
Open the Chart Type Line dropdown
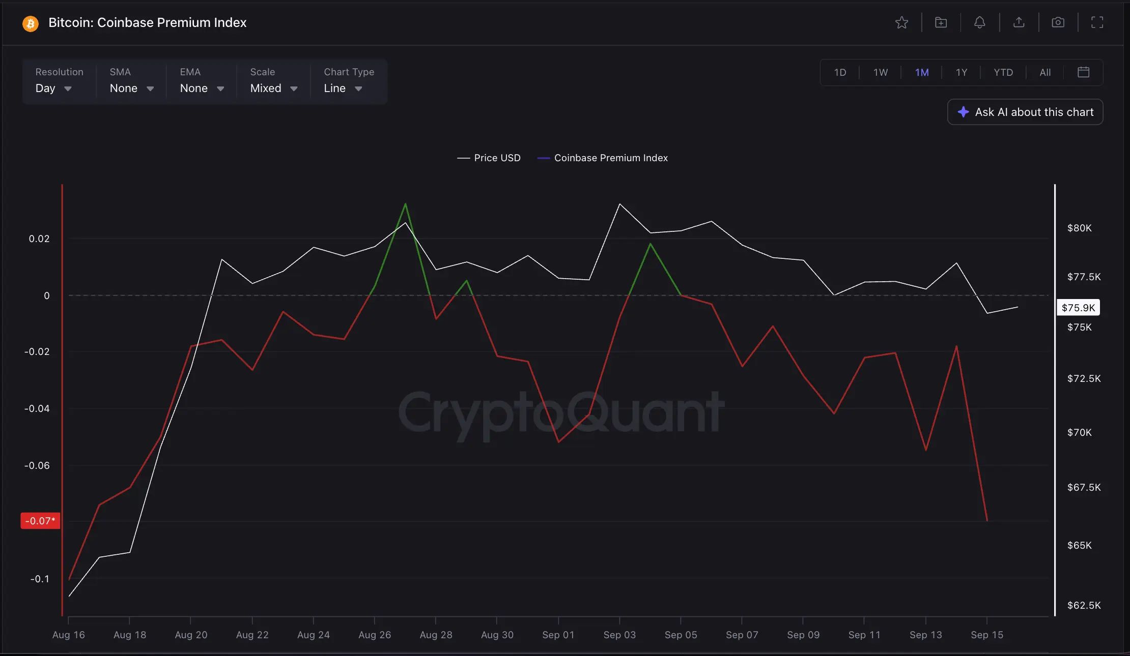coord(349,81)
